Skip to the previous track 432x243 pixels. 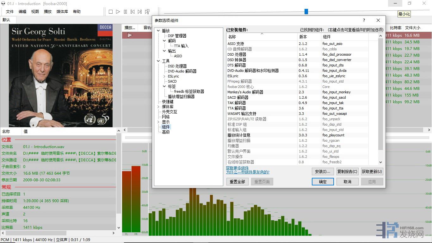133,12
